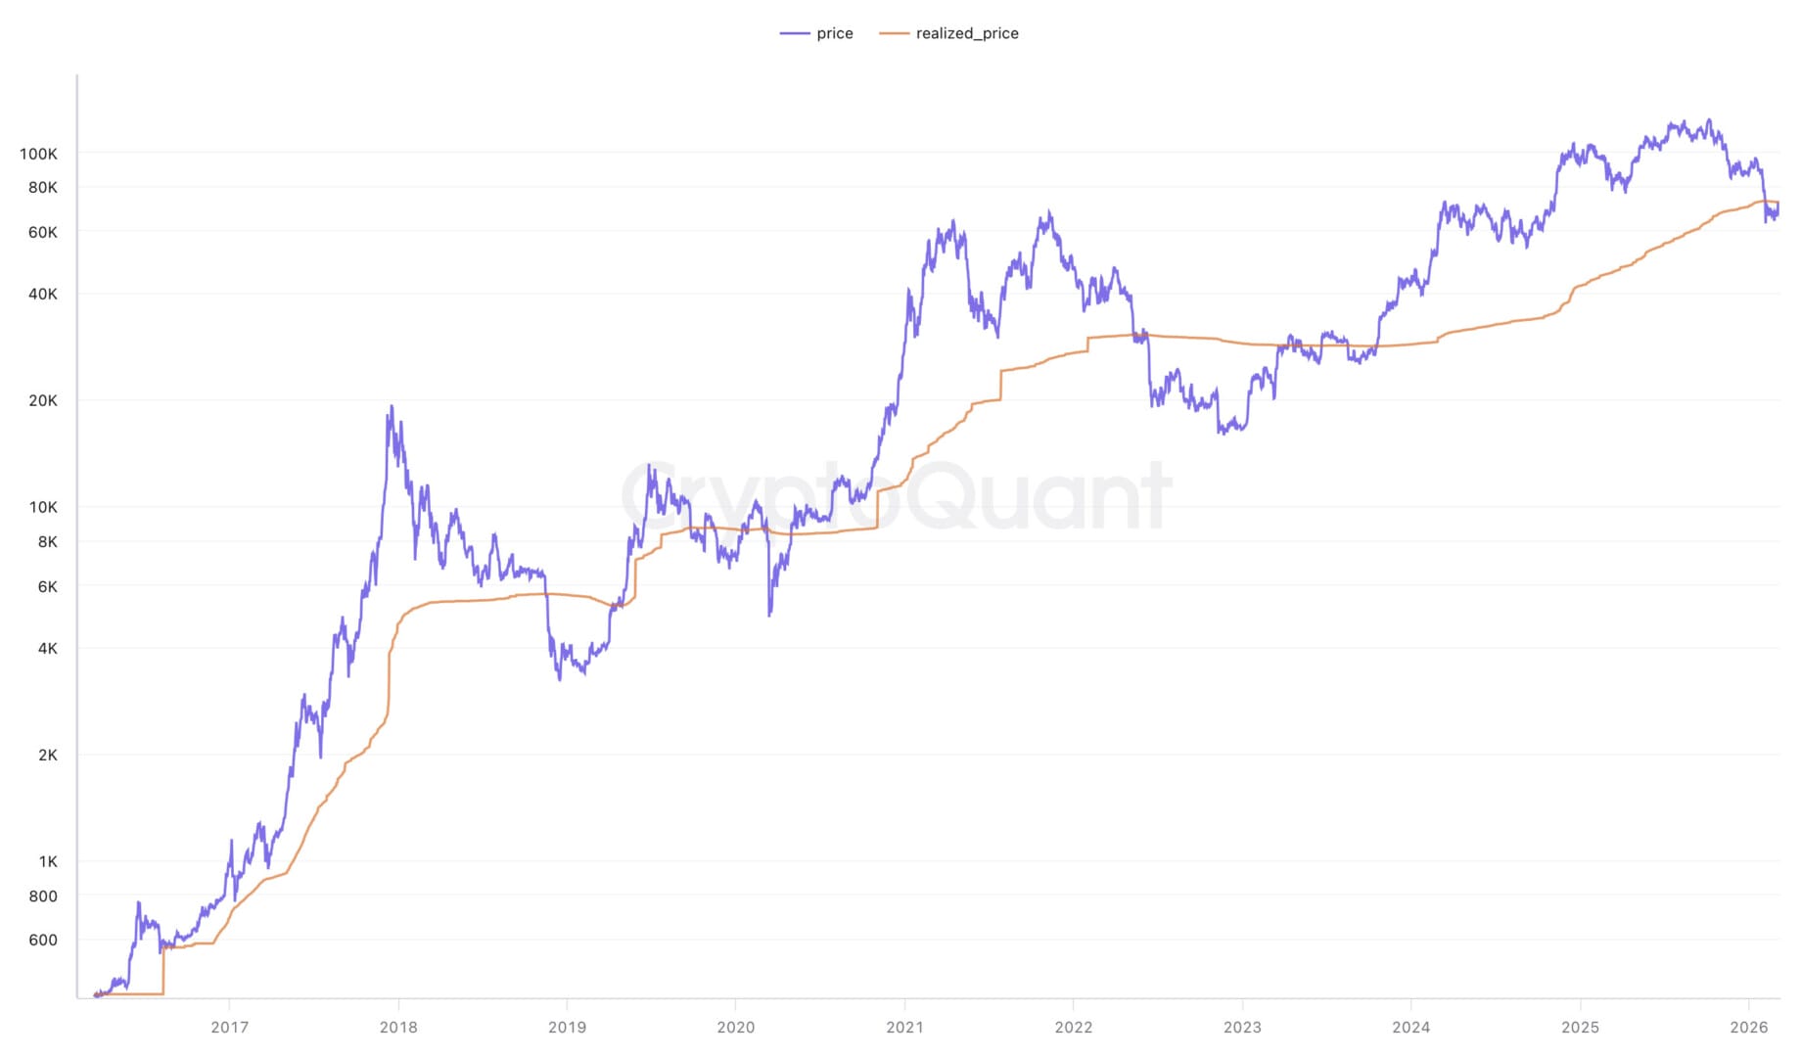Toggle the realized_price series in legend

click(966, 33)
